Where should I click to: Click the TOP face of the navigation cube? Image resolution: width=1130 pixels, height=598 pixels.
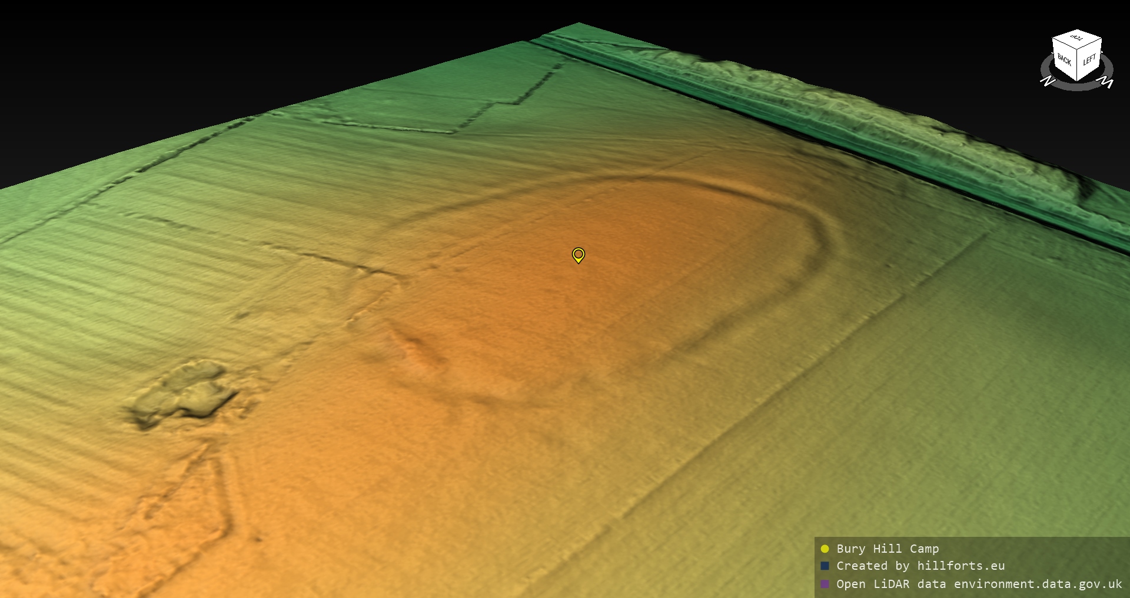(1076, 39)
